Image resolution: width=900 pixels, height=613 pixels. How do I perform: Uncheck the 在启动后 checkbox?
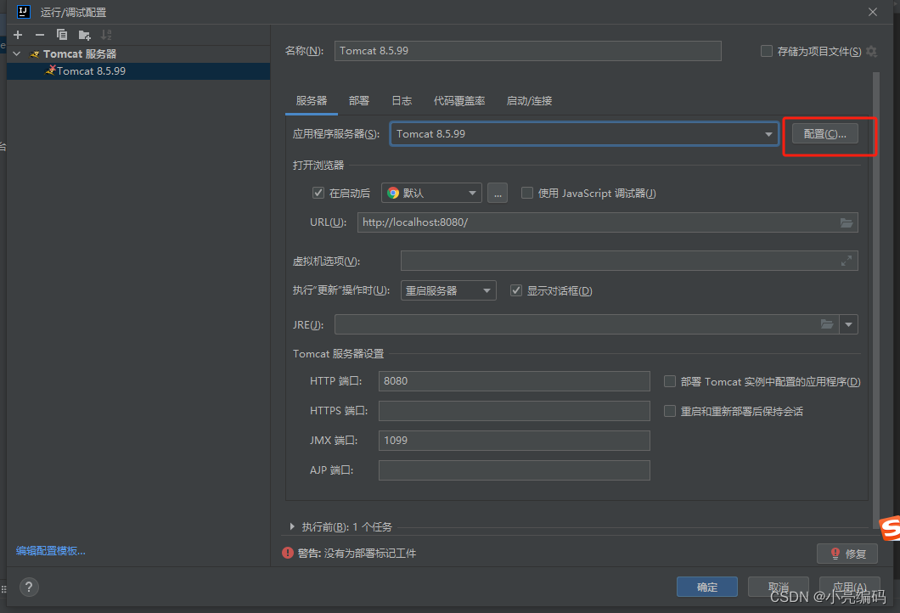(318, 193)
